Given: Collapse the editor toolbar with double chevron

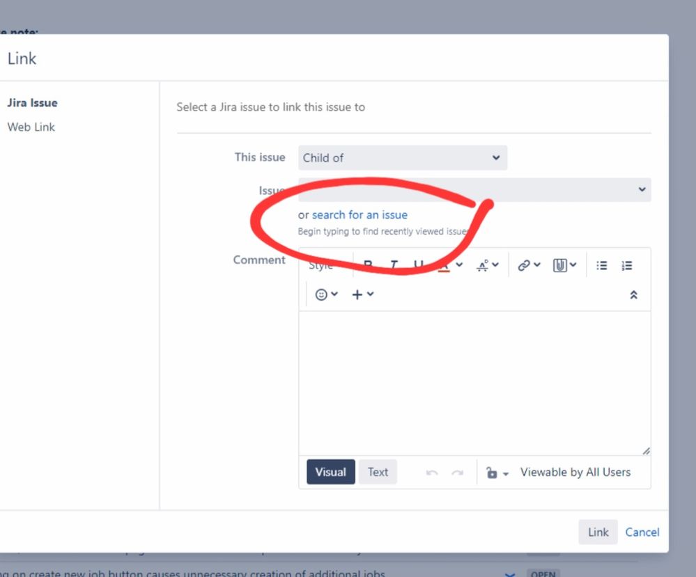Looking at the screenshot, I should (x=633, y=295).
